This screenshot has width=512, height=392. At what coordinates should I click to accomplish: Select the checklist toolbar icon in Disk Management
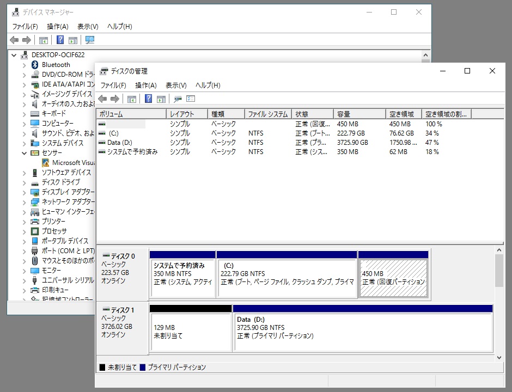point(191,99)
